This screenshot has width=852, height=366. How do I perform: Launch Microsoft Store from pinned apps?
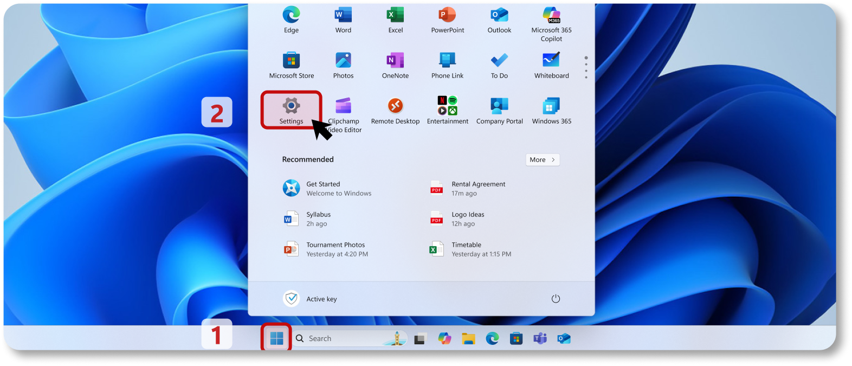click(291, 65)
